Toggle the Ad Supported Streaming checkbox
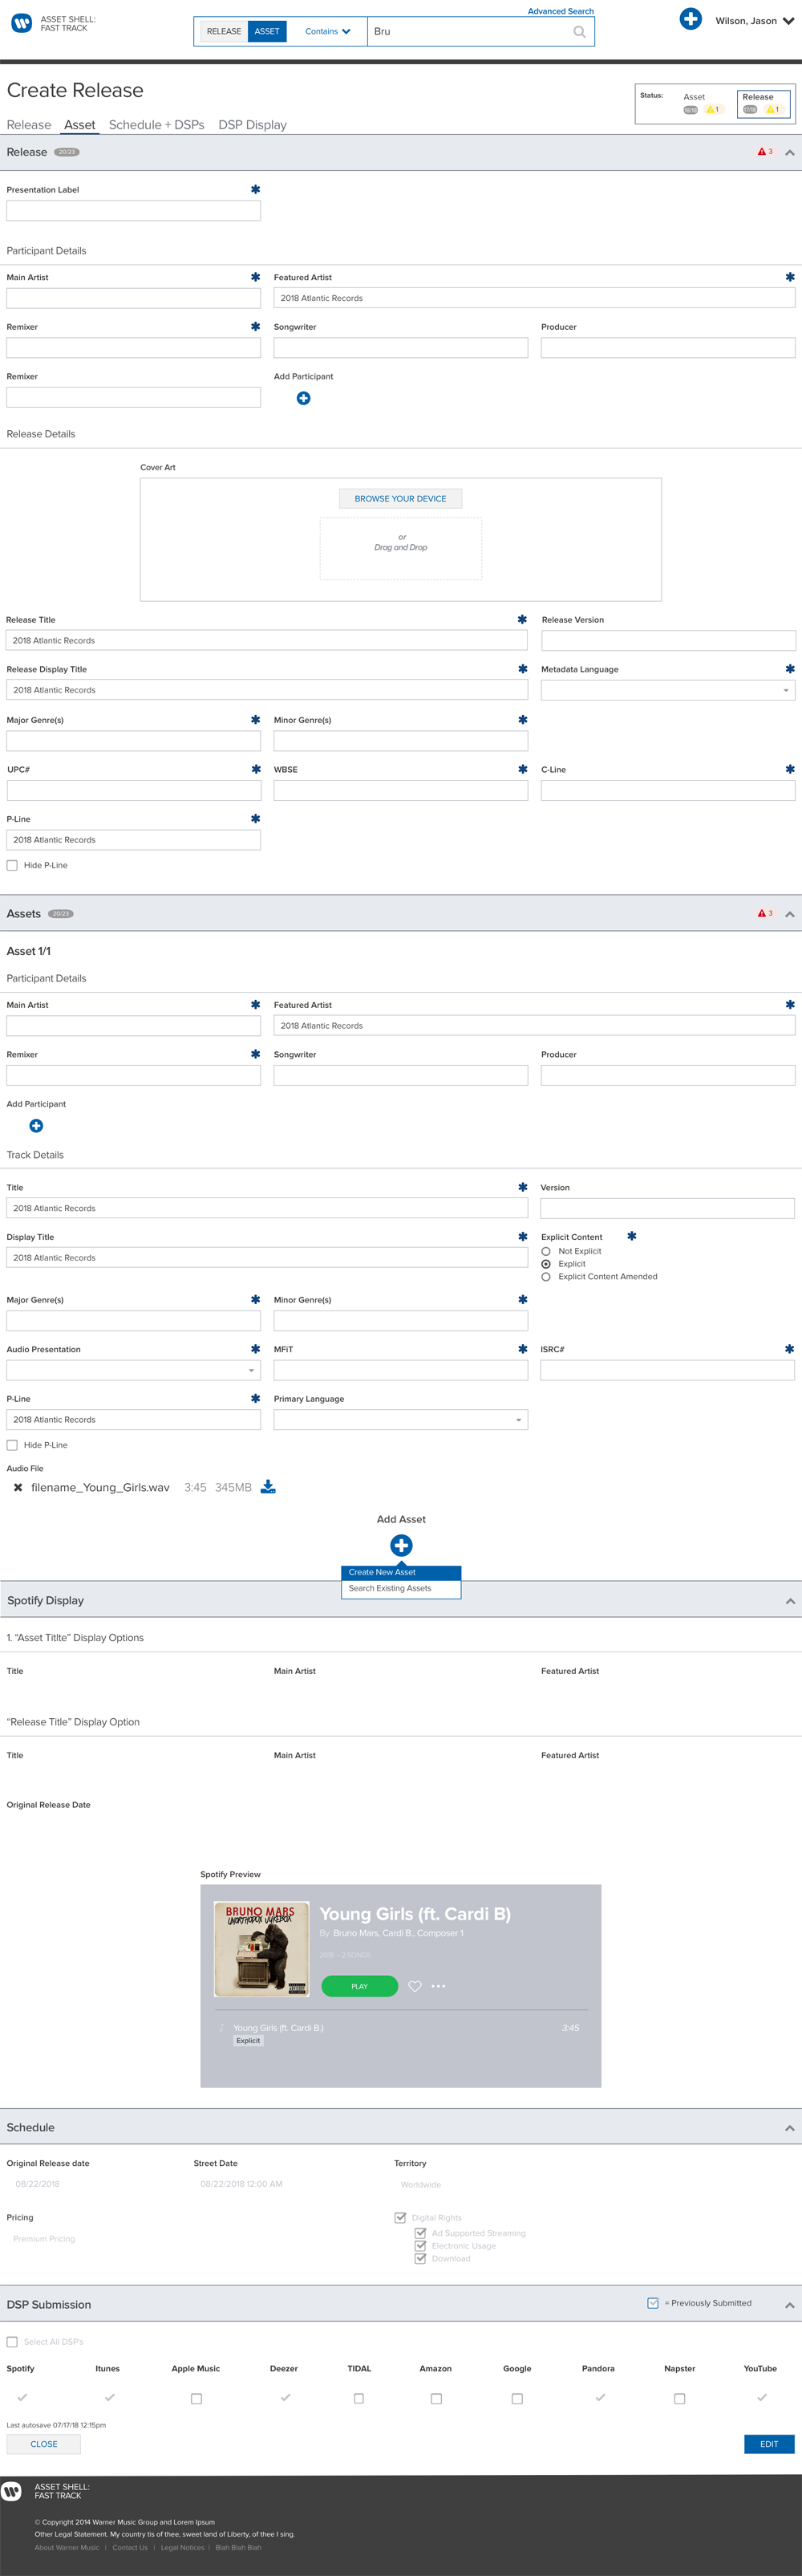 [420, 2232]
